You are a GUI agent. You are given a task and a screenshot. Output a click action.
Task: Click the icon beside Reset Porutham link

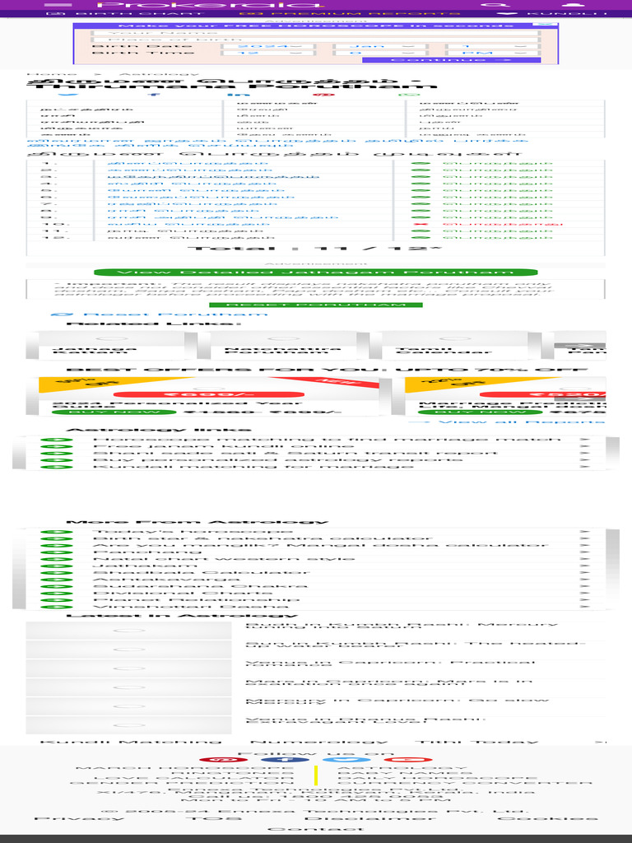point(62,314)
